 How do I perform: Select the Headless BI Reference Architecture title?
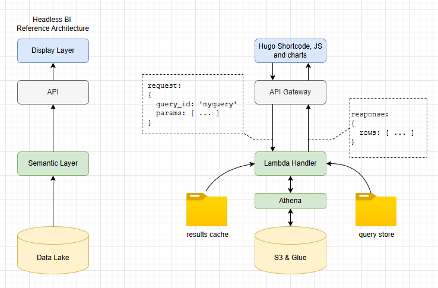[x=53, y=24]
